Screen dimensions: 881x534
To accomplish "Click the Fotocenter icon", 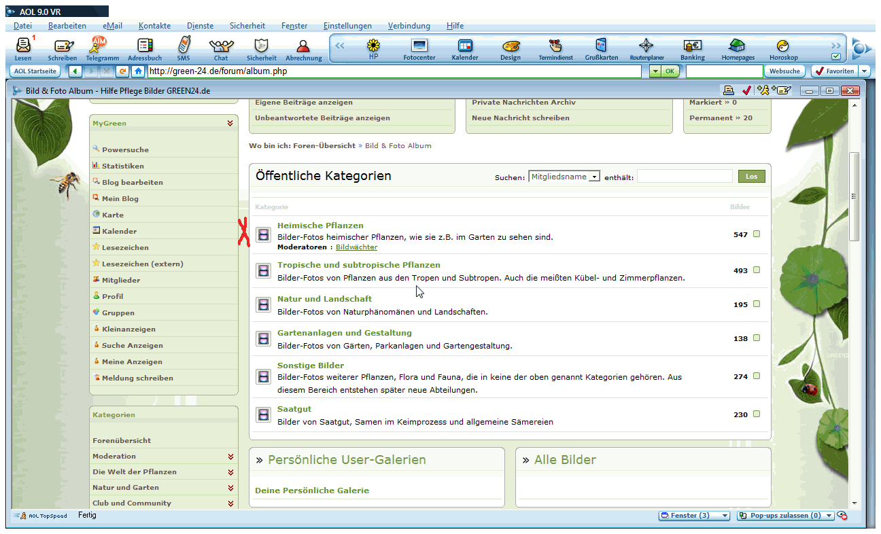I will [x=419, y=46].
